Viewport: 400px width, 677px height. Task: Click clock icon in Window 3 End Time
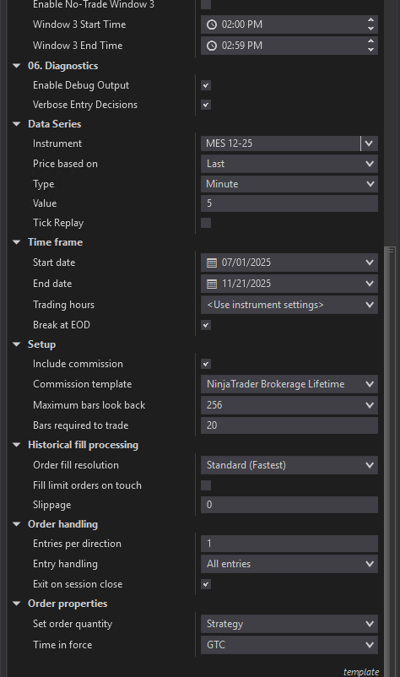click(212, 46)
